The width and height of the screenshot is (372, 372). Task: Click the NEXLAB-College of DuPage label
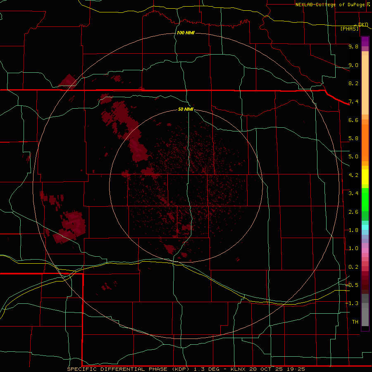(331, 5)
